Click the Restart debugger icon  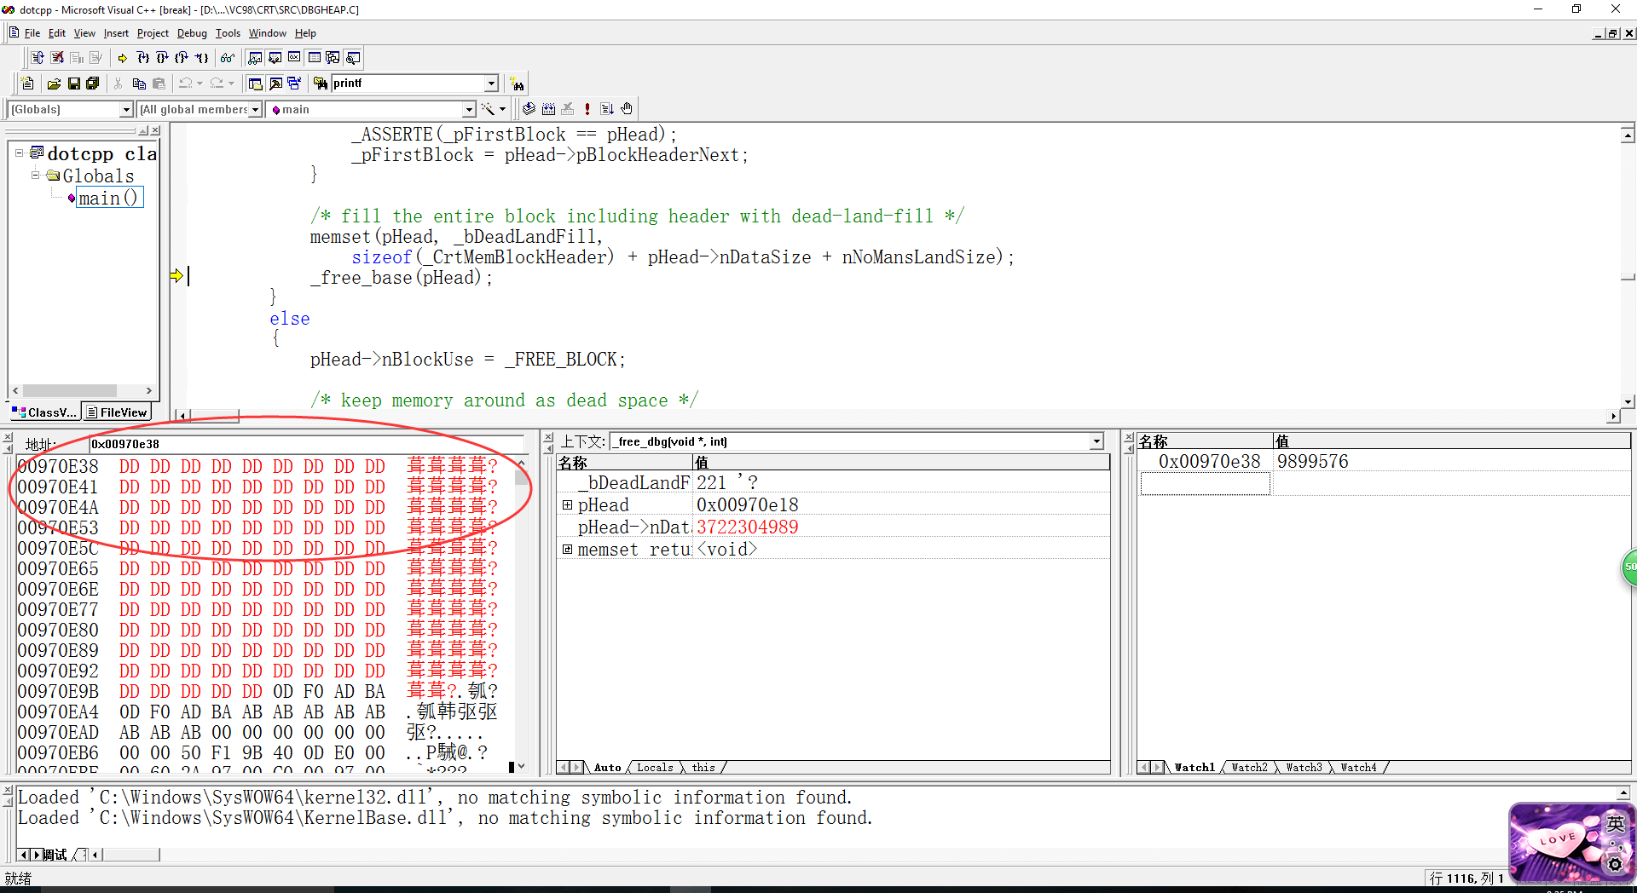(37, 58)
